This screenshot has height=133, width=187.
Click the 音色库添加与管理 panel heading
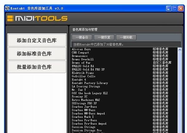[x=85, y=30]
